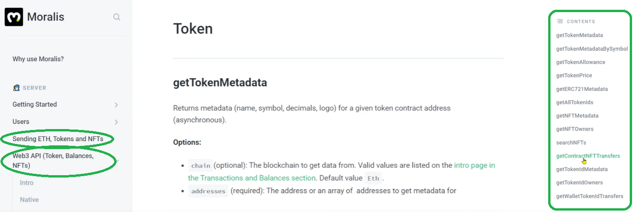
Task: Select the Intro sub-item
Action: [x=27, y=183]
